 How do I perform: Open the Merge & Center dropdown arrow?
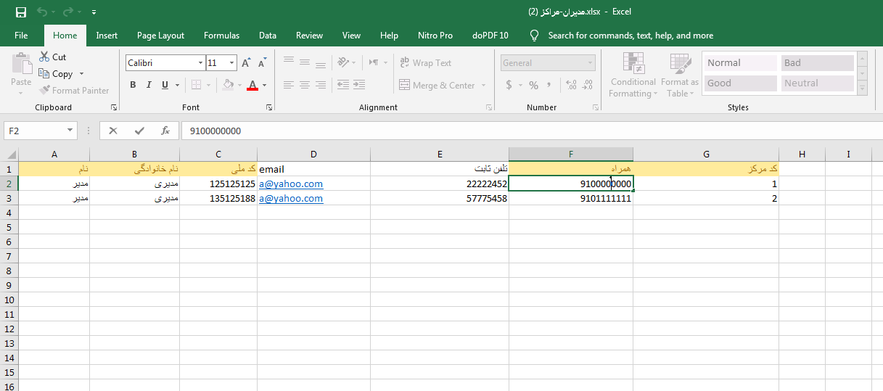point(482,85)
